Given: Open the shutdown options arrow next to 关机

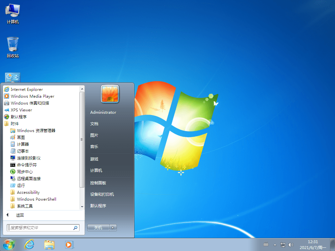Looking at the screenshot, I should (112, 227).
